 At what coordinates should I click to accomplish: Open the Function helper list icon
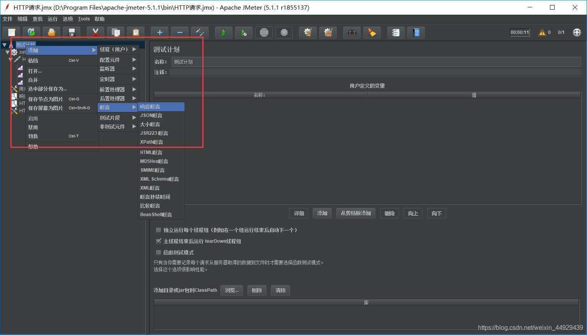[x=396, y=33]
